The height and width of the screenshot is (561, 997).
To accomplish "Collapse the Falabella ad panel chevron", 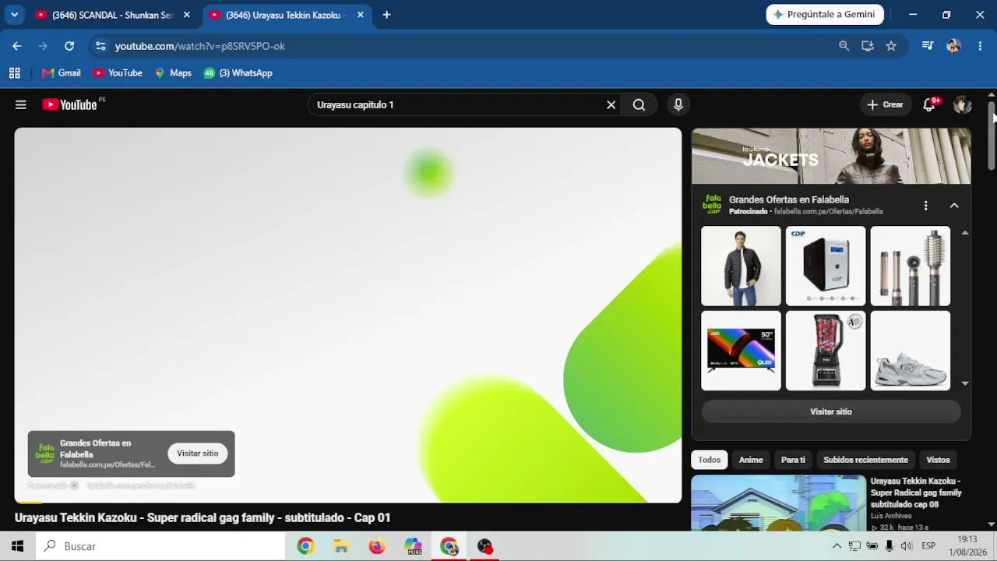I will [954, 206].
